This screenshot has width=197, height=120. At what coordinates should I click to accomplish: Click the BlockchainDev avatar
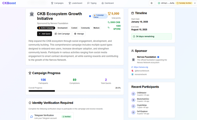[133, 100]
